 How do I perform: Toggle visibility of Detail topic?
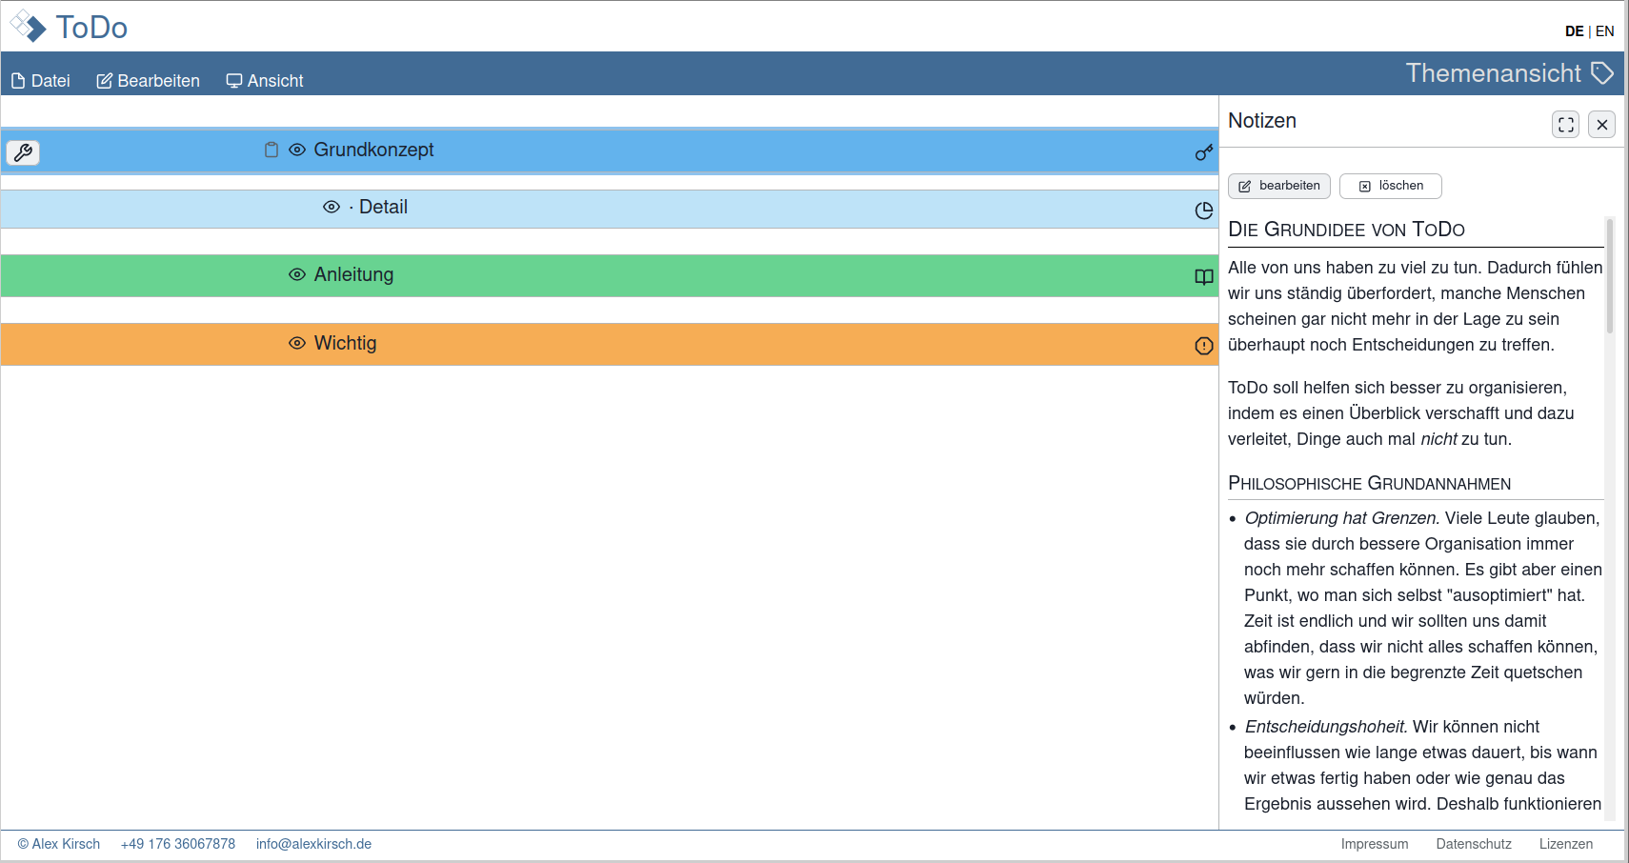332,207
